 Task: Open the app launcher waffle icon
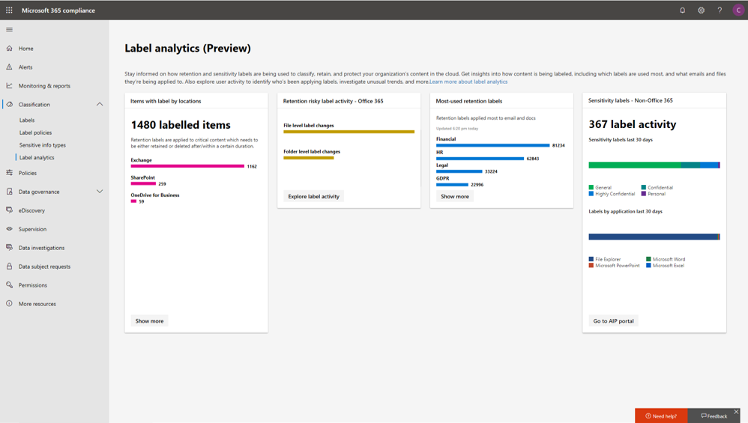click(x=9, y=10)
